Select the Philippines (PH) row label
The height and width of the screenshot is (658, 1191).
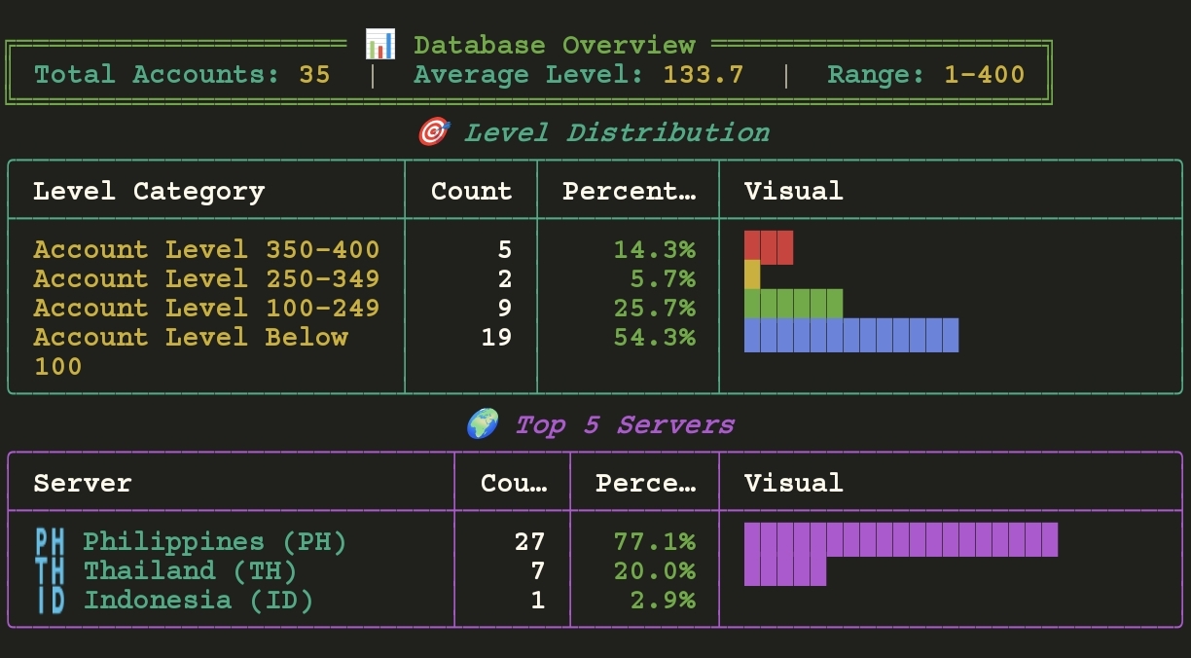pos(214,541)
